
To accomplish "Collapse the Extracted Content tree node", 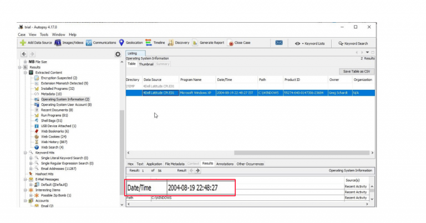I will 25,73.
